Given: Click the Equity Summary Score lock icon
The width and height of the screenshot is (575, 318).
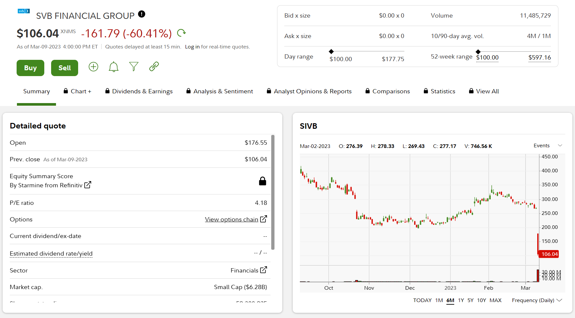Looking at the screenshot, I should [x=262, y=181].
